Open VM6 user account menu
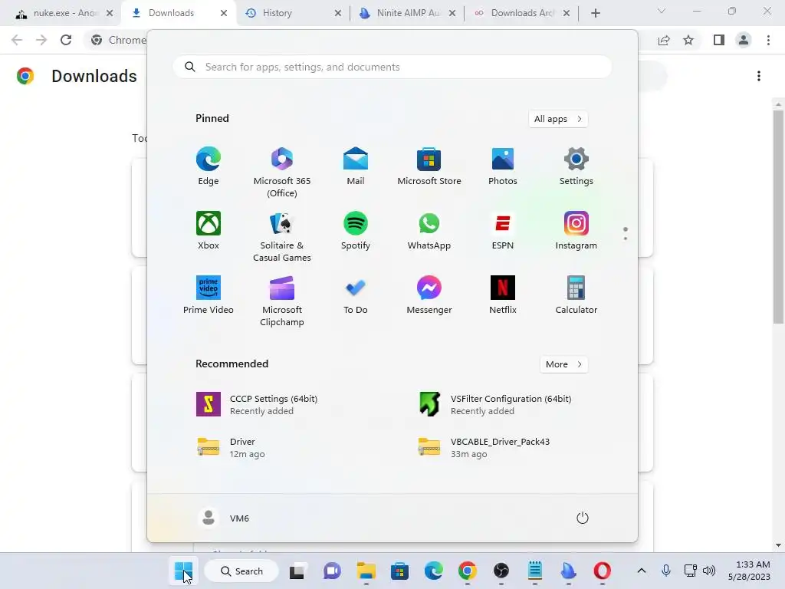 coord(224,518)
